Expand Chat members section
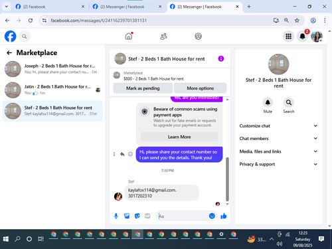332x249 pixels. point(278,139)
